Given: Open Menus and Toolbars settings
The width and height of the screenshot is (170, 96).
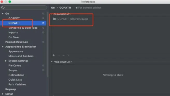Looking at the screenshot, I should point(21,56).
